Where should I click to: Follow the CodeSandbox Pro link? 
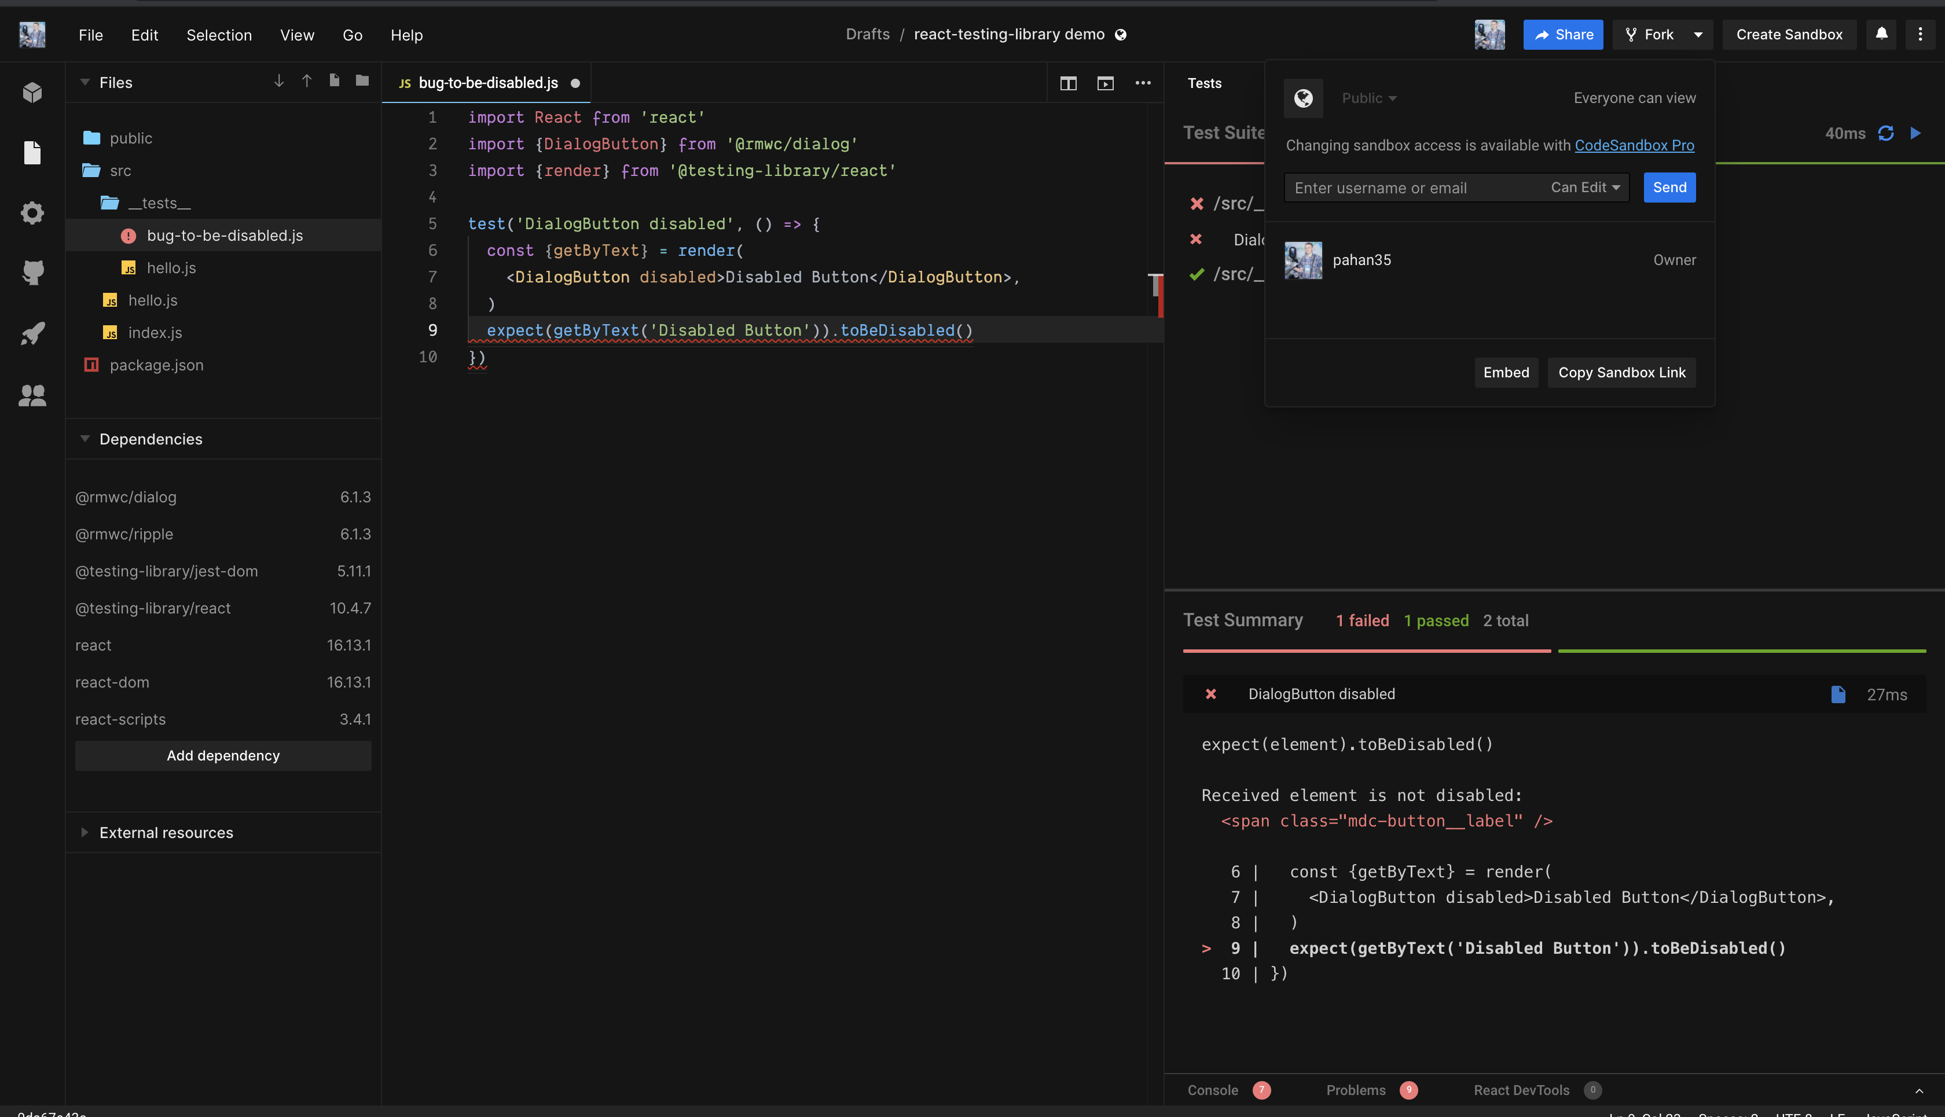click(1634, 145)
